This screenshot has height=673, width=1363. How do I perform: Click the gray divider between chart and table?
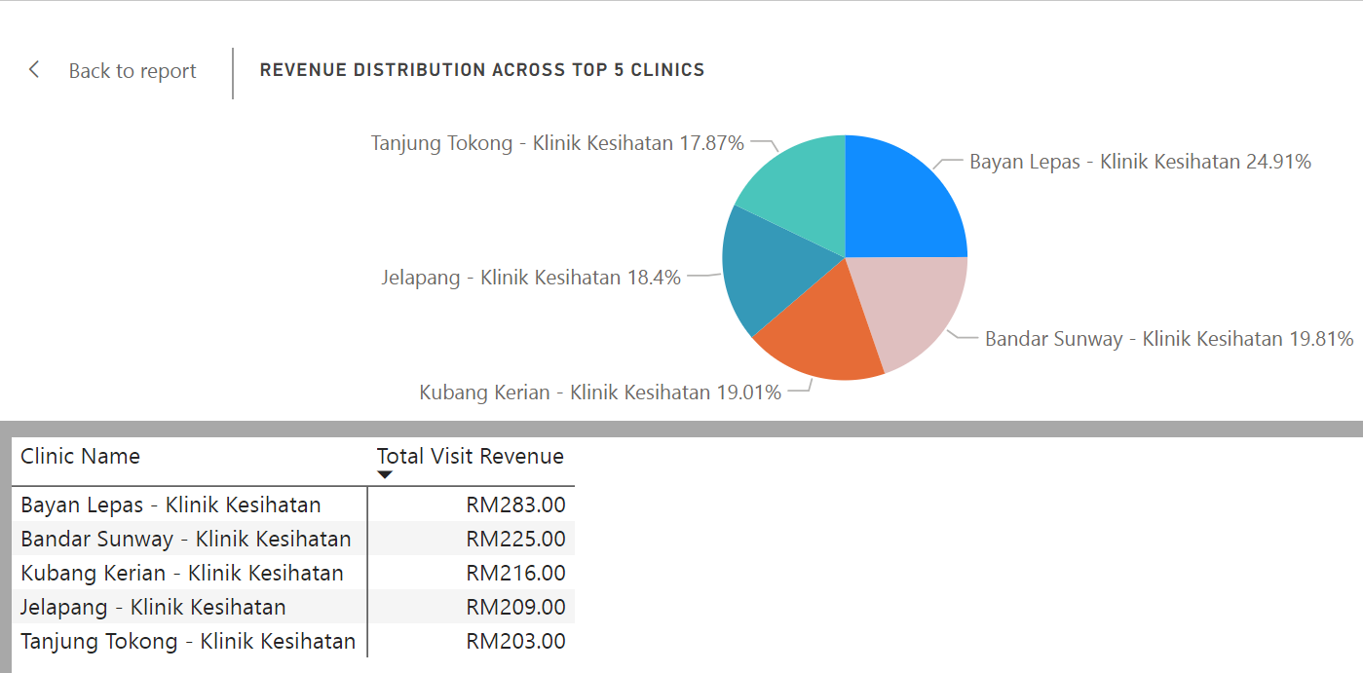pos(682,429)
